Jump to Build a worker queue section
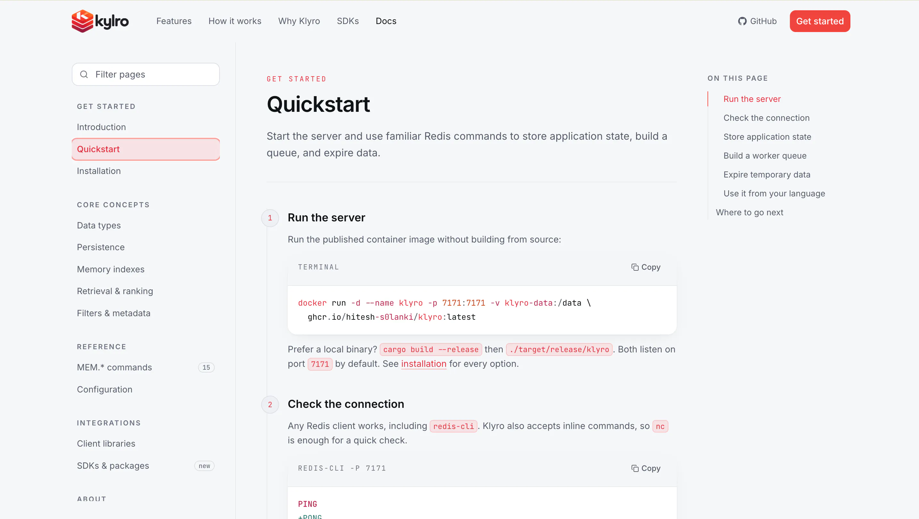This screenshot has height=519, width=919. coord(765,155)
